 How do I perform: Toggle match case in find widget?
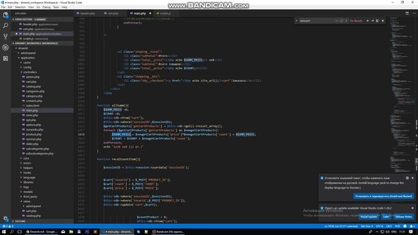click(337, 21)
